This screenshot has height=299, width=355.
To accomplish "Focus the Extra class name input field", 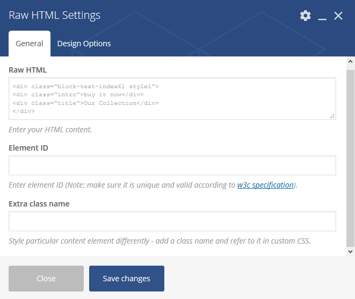I will 172,221.
